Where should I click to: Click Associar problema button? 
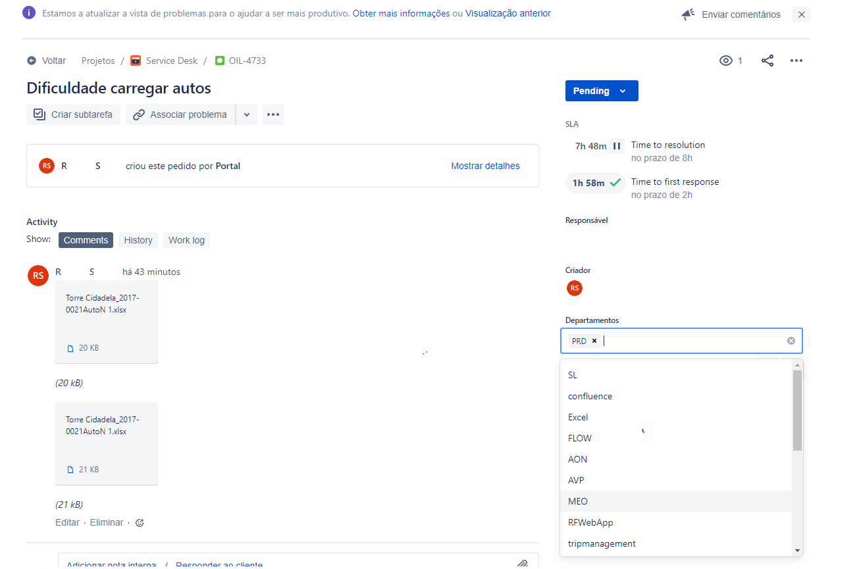coord(180,114)
